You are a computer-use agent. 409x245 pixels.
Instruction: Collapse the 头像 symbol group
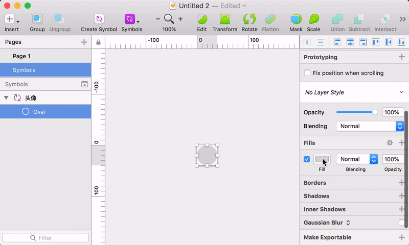coord(6,97)
